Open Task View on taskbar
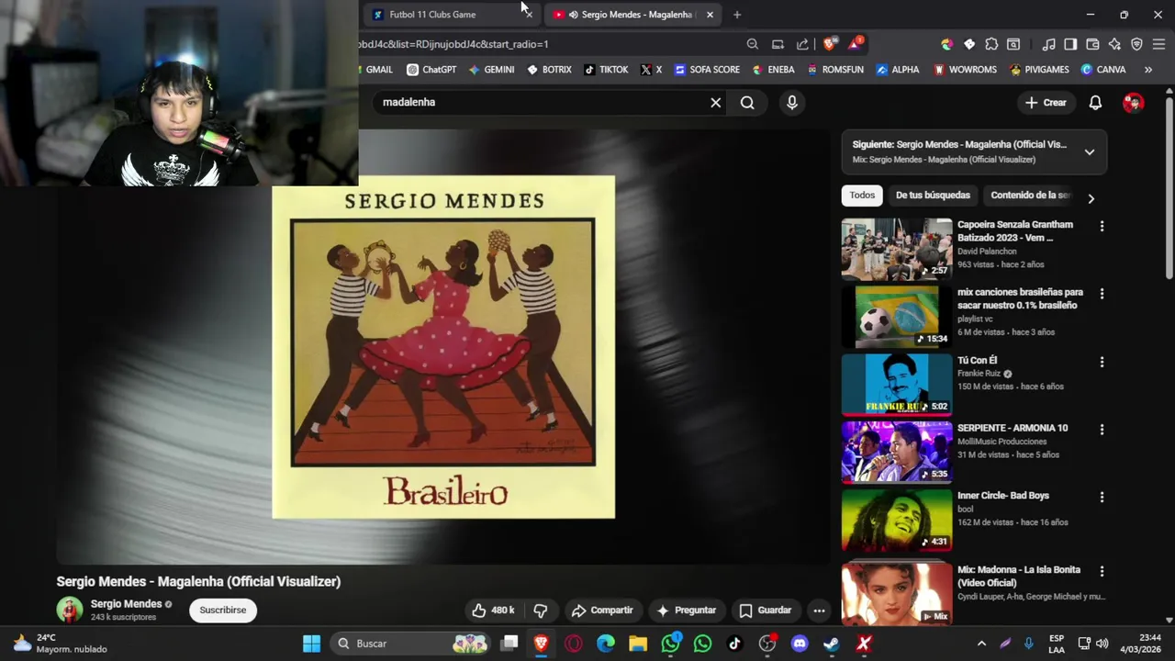This screenshot has height=661, width=1175. pos(509,644)
